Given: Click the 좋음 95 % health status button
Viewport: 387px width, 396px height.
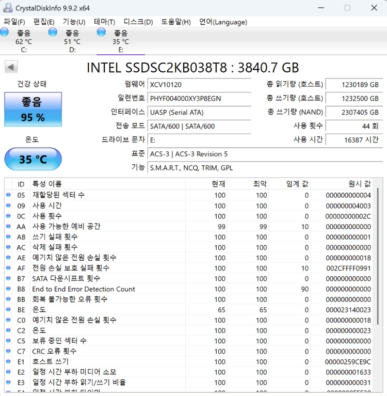Looking at the screenshot, I should pos(33,109).
